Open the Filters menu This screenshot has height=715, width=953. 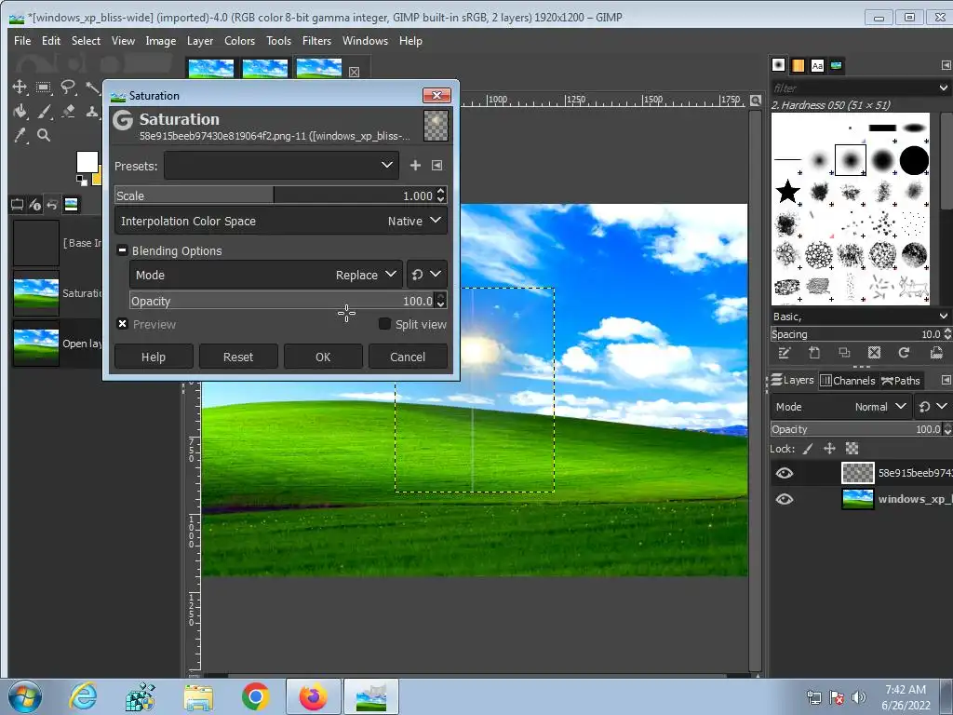click(316, 41)
